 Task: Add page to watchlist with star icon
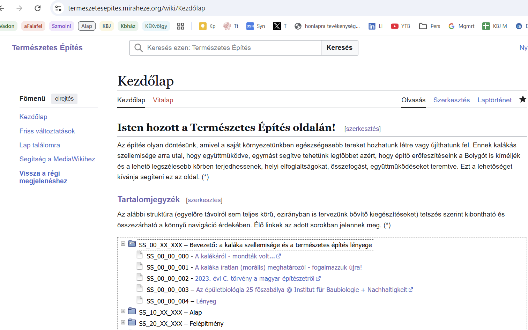click(x=522, y=99)
